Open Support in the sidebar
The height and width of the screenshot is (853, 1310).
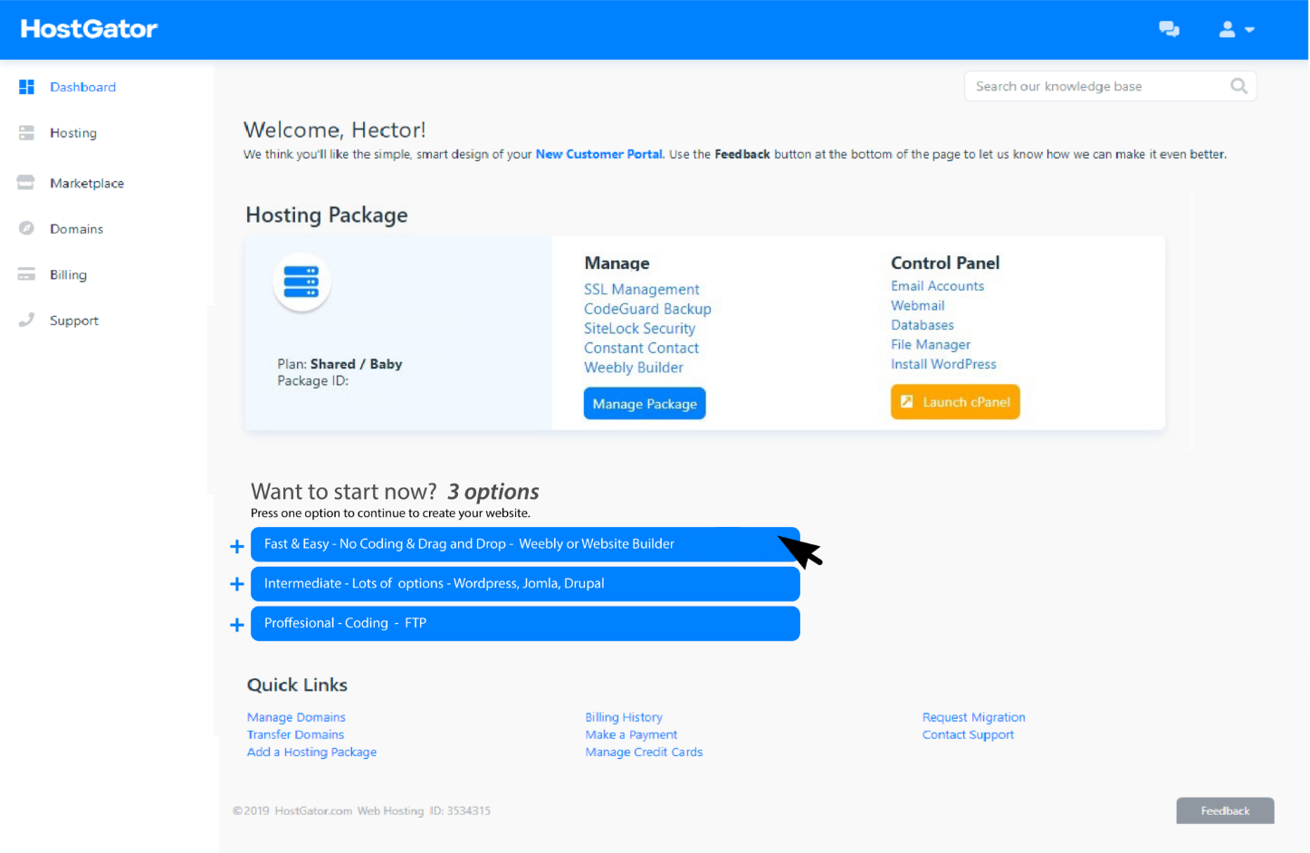[74, 321]
